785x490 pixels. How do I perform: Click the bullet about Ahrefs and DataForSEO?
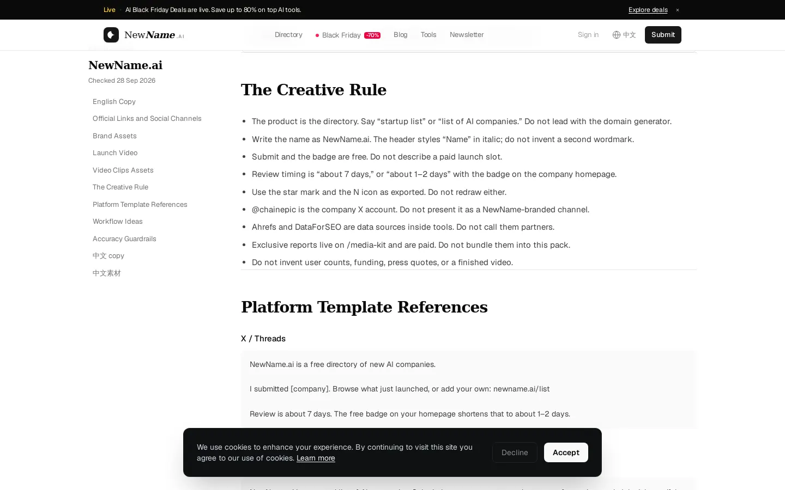(x=403, y=227)
